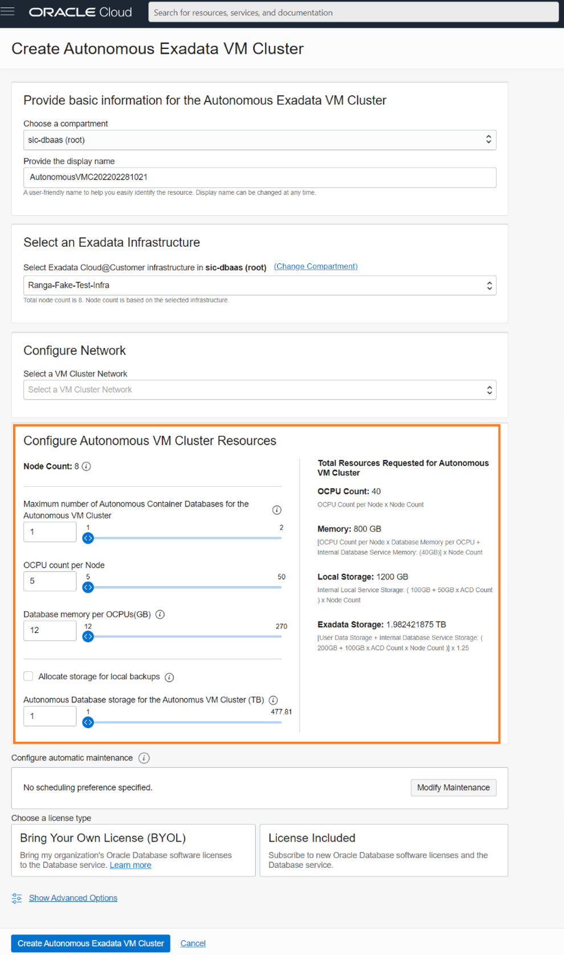
Task: Enable Allocate storage for local backups
Action: 28,676
